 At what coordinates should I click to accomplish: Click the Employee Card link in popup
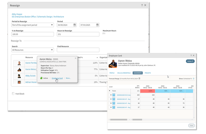coord(57,78)
